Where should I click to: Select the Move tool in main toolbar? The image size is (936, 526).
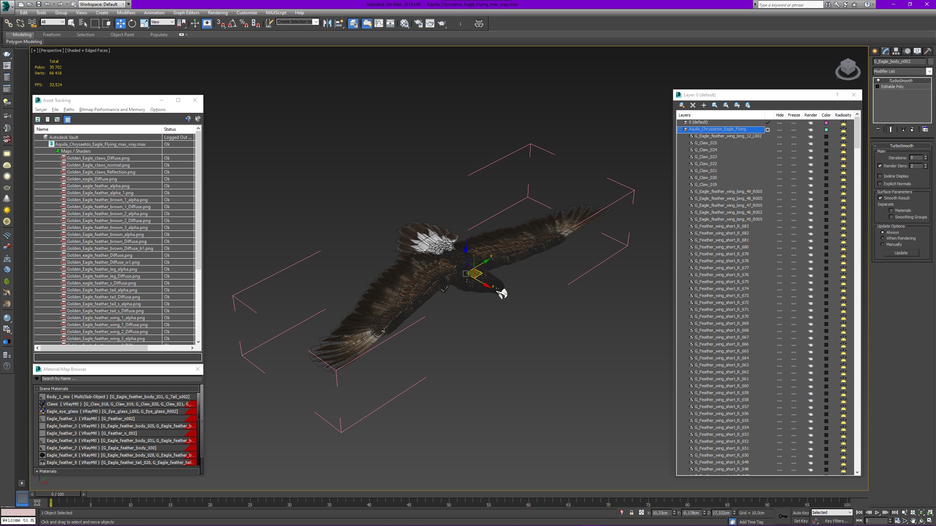click(x=120, y=23)
